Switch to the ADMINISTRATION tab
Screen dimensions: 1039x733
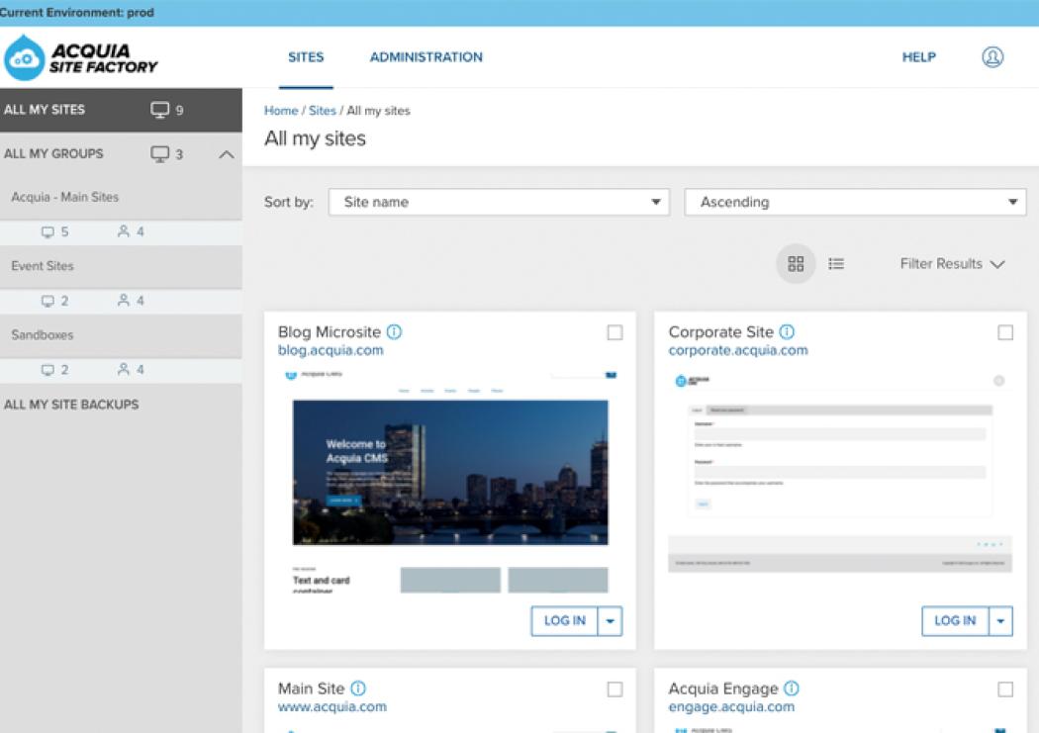point(425,56)
